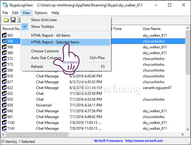Click the SkypeLogView app icon in title bar
Image resolution: width=191 pixels, height=145 pixels.
pos(5,5)
